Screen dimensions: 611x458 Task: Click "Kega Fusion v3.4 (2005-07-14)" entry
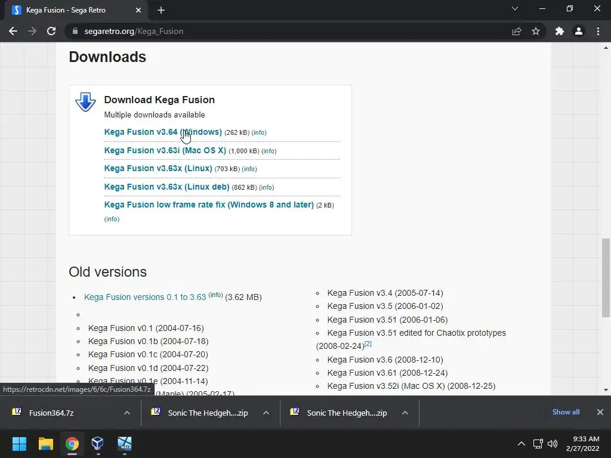tap(385, 293)
